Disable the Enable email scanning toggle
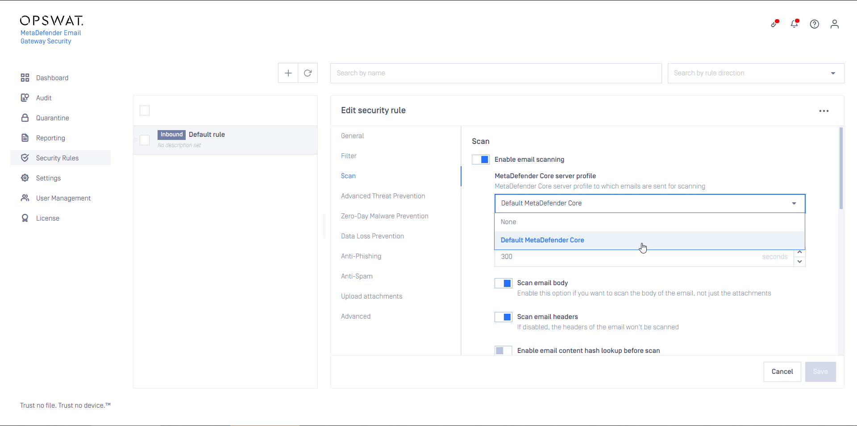 click(481, 160)
